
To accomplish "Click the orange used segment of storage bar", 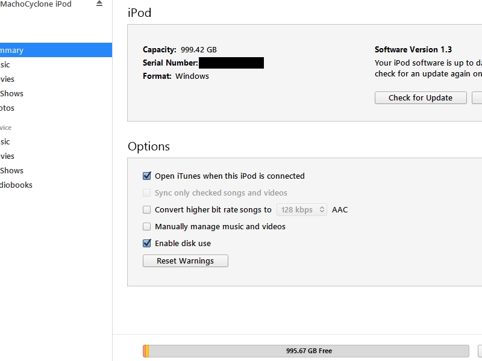I will click(x=145, y=351).
